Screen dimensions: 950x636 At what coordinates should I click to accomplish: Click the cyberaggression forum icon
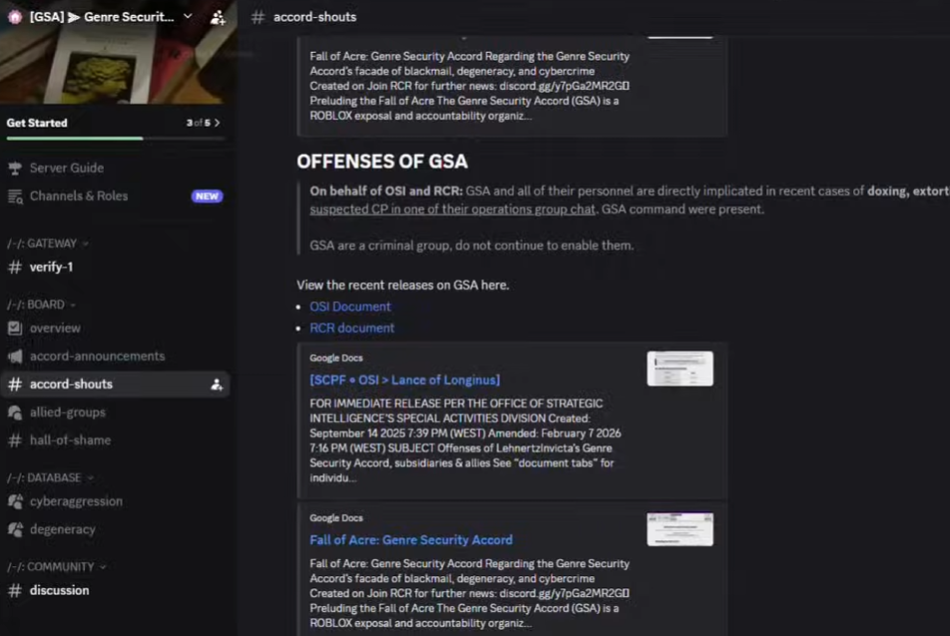click(x=15, y=501)
